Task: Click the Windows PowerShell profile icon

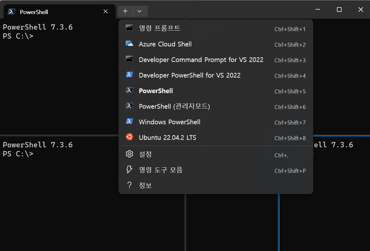Action: click(129, 121)
